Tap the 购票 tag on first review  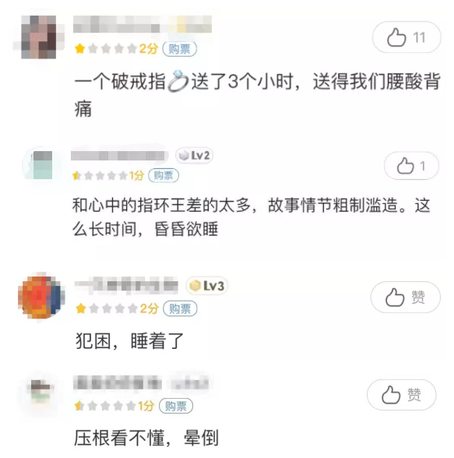180,48
